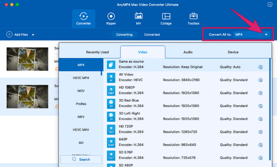Screen dimensions: 277x167
Task: Open the MV module
Action: [138, 19]
